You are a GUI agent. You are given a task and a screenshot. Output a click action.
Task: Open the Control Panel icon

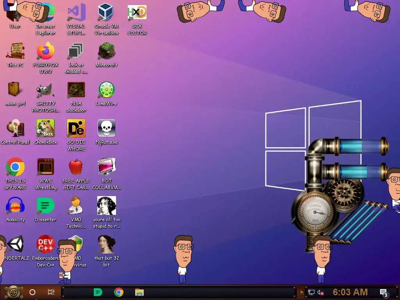click(x=15, y=132)
